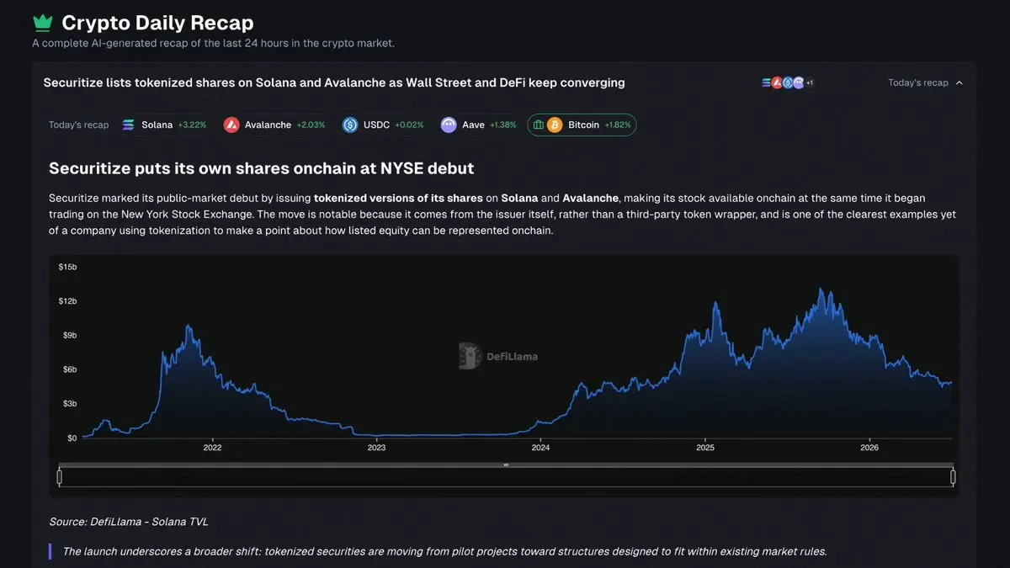This screenshot has height=568, width=1010.
Task: Click the Avalanche red logo icon
Action: pyautogui.click(x=231, y=125)
